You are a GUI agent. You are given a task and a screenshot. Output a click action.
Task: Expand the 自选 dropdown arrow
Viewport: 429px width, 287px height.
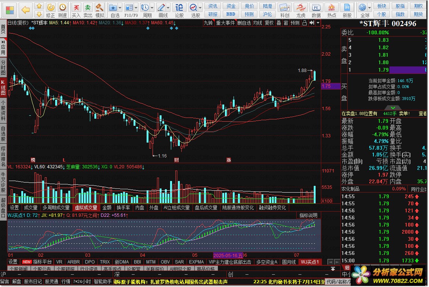[x=120, y=8]
